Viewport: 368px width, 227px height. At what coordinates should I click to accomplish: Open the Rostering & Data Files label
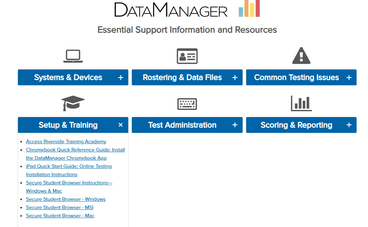[182, 77]
